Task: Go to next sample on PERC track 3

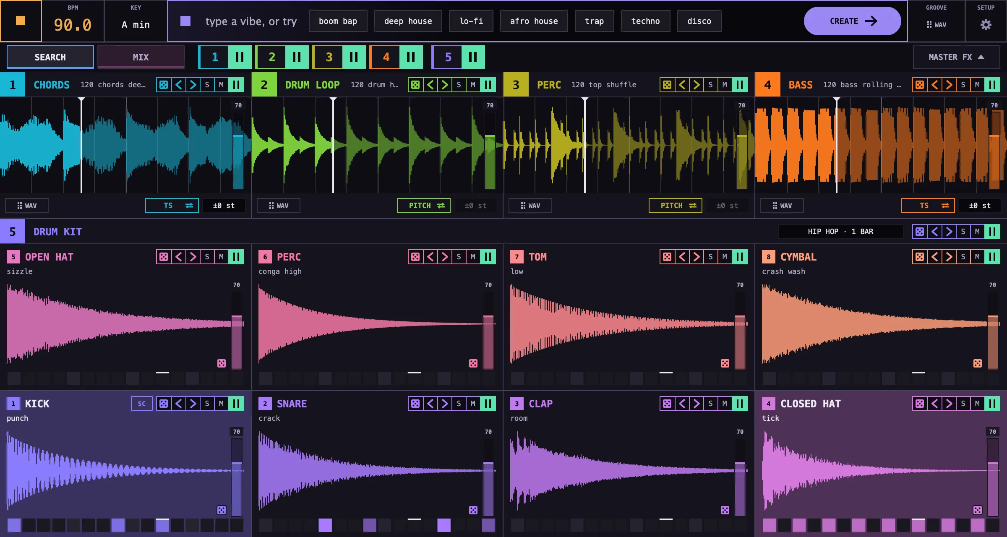Action: pos(697,85)
